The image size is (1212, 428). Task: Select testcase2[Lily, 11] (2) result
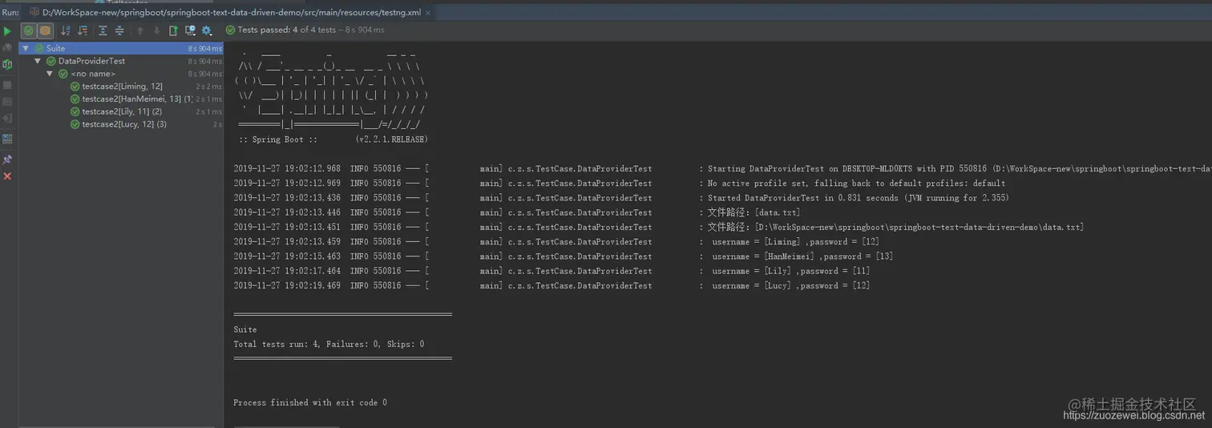pyautogui.click(x=121, y=111)
